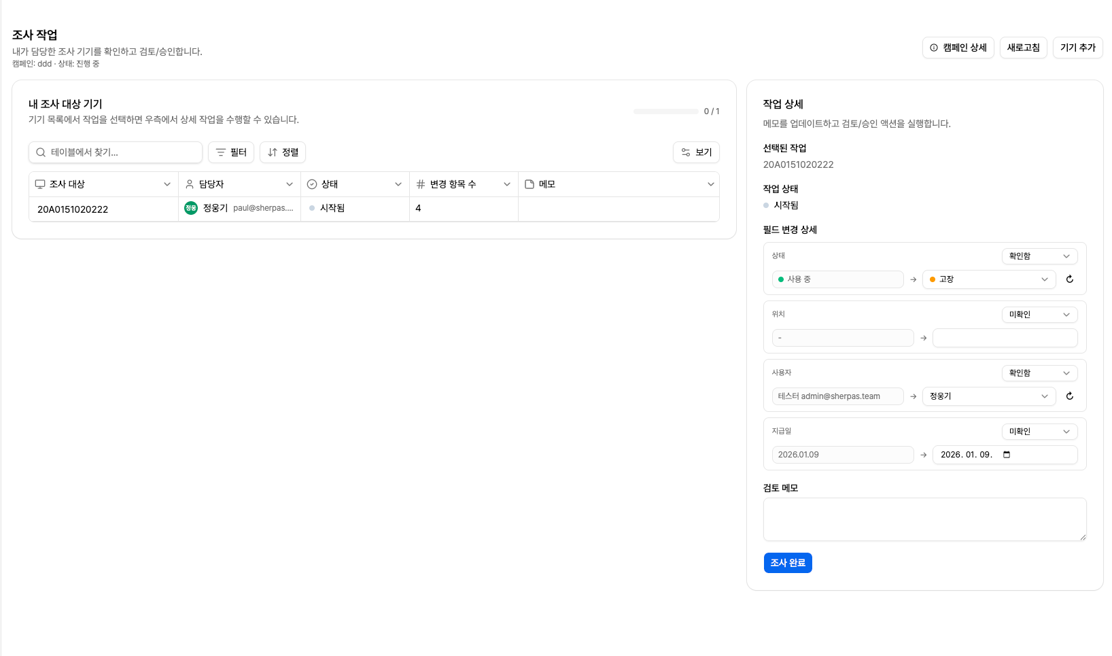The width and height of the screenshot is (1112, 656).
Task: Open the calendar picker icon in 지급일 field
Action: [1007, 455]
